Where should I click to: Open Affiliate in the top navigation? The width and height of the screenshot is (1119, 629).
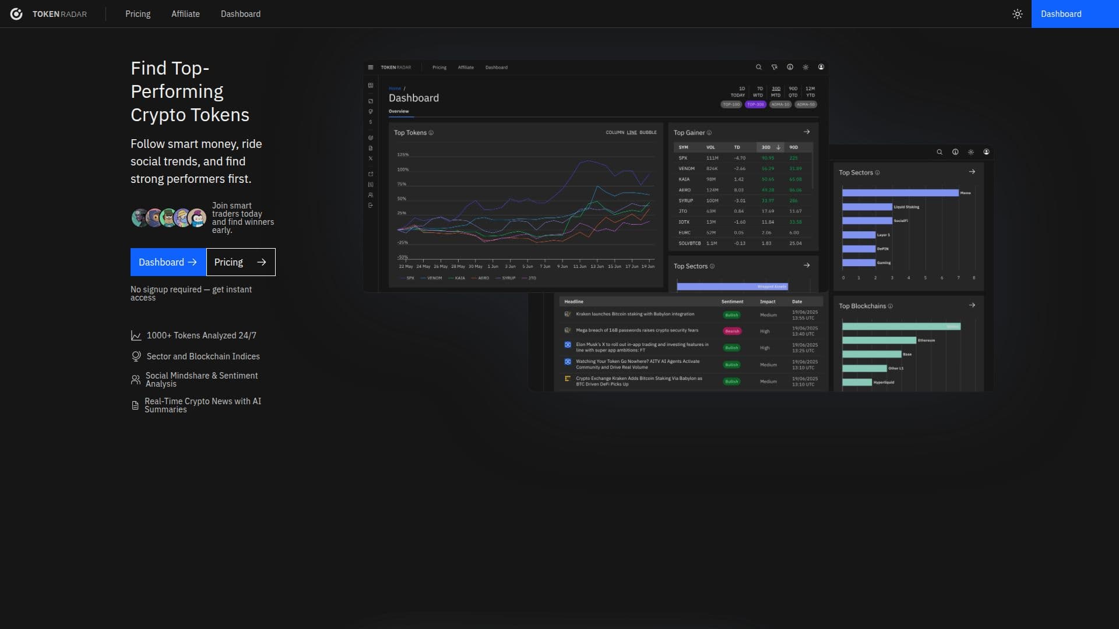pos(185,14)
